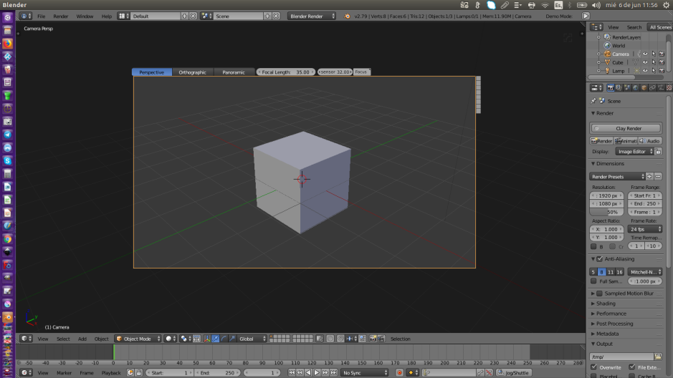Expand the Shading panel
673x378 pixels.
606,304
